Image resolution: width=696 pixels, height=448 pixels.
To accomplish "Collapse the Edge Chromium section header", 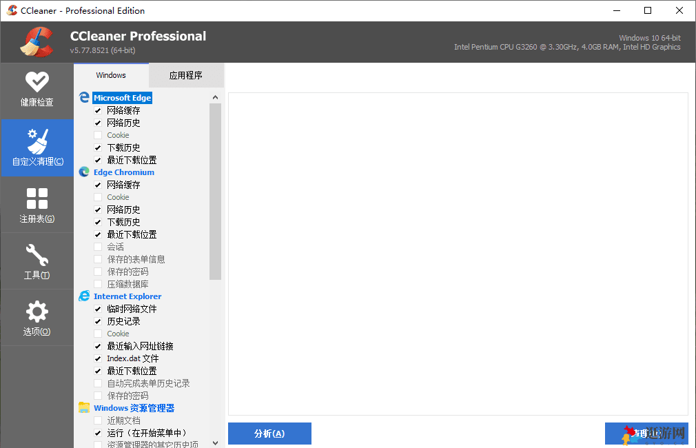I will (x=124, y=172).
